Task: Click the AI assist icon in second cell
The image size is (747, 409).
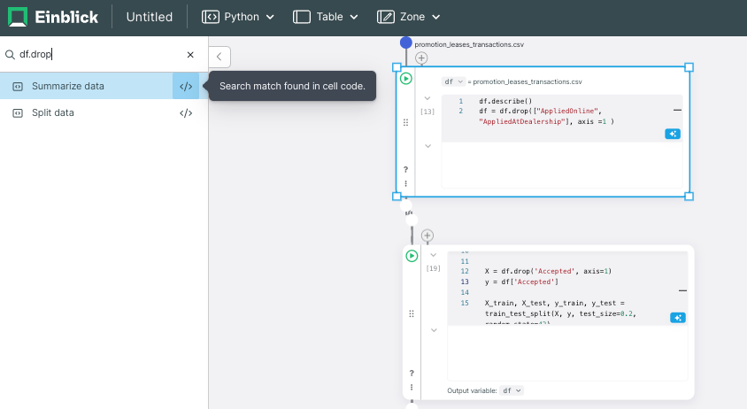Action: [x=677, y=318]
